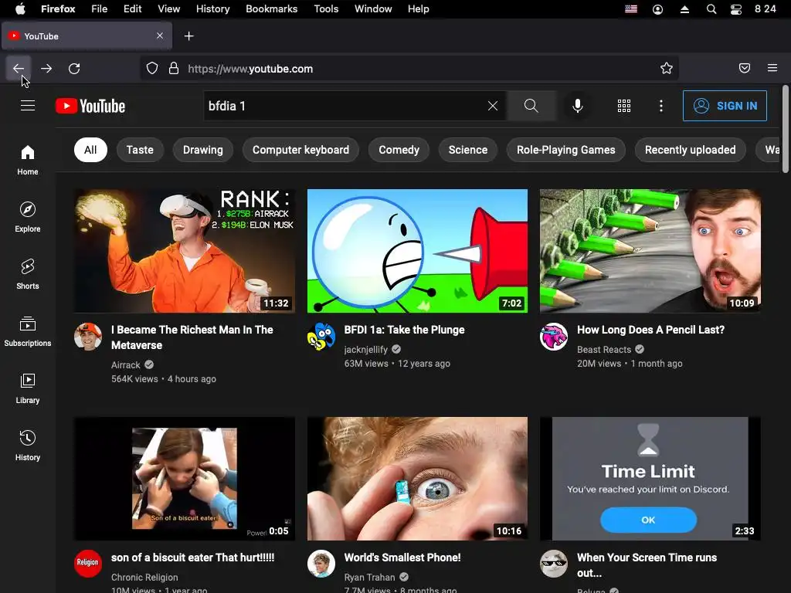Open the File menu

(x=100, y=9)
